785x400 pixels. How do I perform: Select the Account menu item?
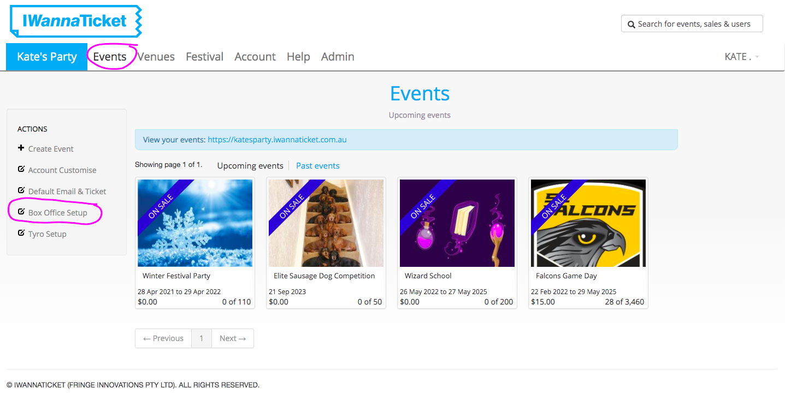[x=255, y=57]
